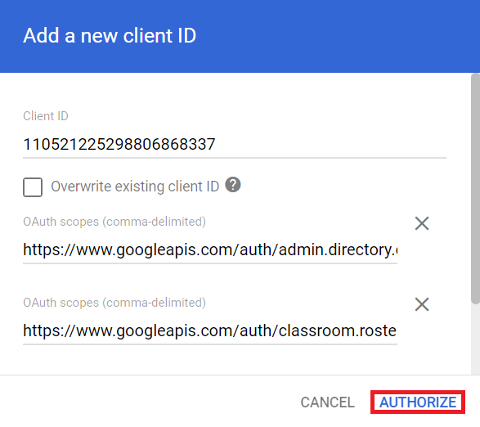Image resolution: width=480 pixels, height=427 pixels.
Task: Open the help tooltip for Overwrite existing client ID
Action: tap(233, 185)
